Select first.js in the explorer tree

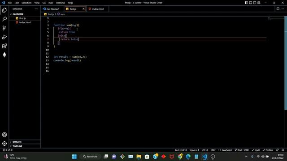25,18
